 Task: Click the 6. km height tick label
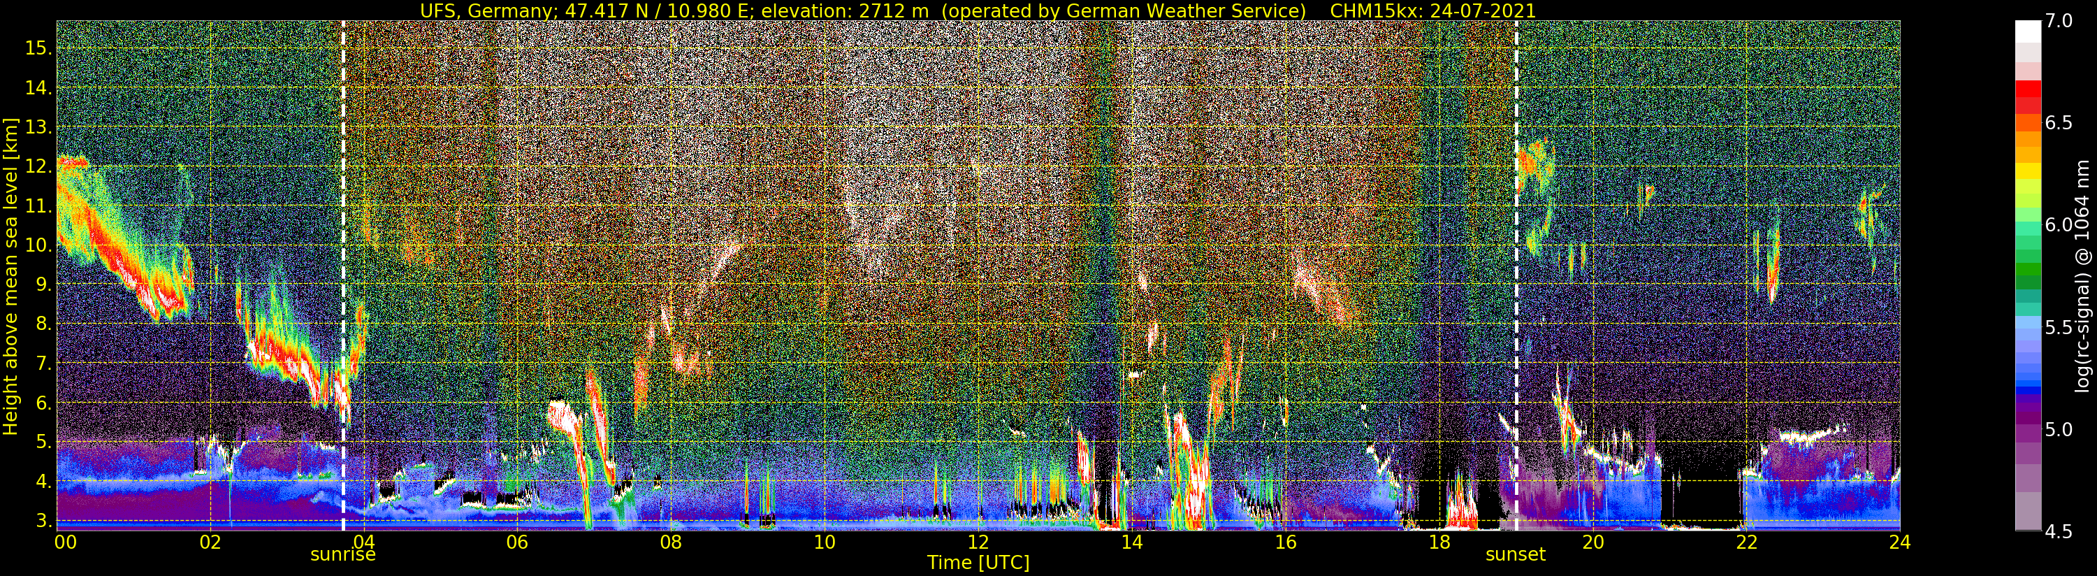point(44,403)
